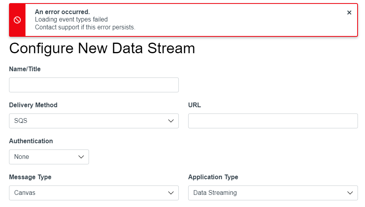This screenshot has height=207, width=365.
Task: Click inside the URL input box
Action: pyautogui.click(x=273, y=121)
